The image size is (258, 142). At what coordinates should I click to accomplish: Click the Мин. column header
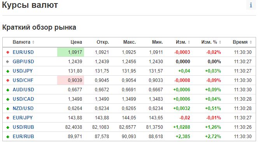157,42
